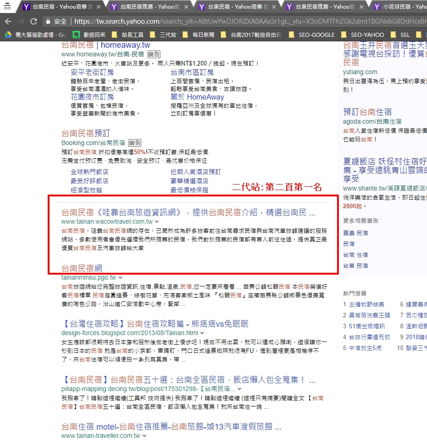Open the 預訂台南住宿 agoda sidebar ad

click(367, 112)
